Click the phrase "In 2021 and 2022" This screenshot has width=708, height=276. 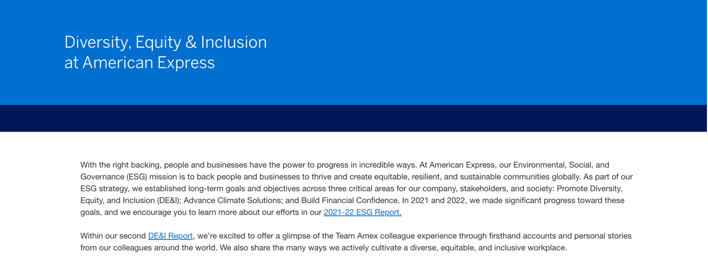point(433,201)
